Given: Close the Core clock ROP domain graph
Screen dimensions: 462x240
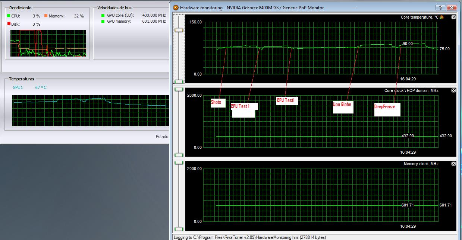Looking at the screenshot, I should [453, 90].
